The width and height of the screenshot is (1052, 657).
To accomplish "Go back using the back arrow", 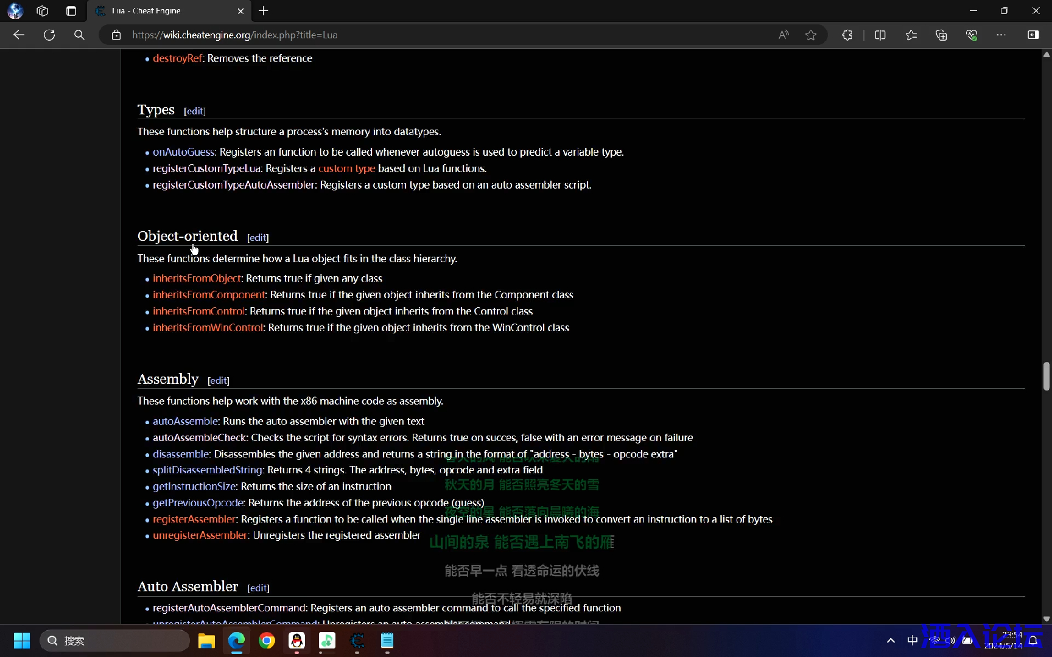I will pyautogui.click(x=19, y=35).
